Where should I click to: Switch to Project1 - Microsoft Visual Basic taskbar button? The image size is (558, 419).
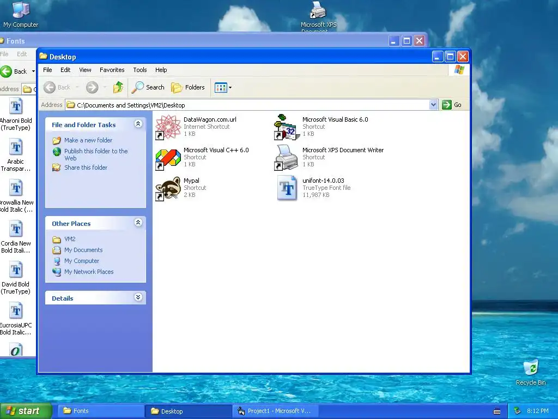(275, 411)
